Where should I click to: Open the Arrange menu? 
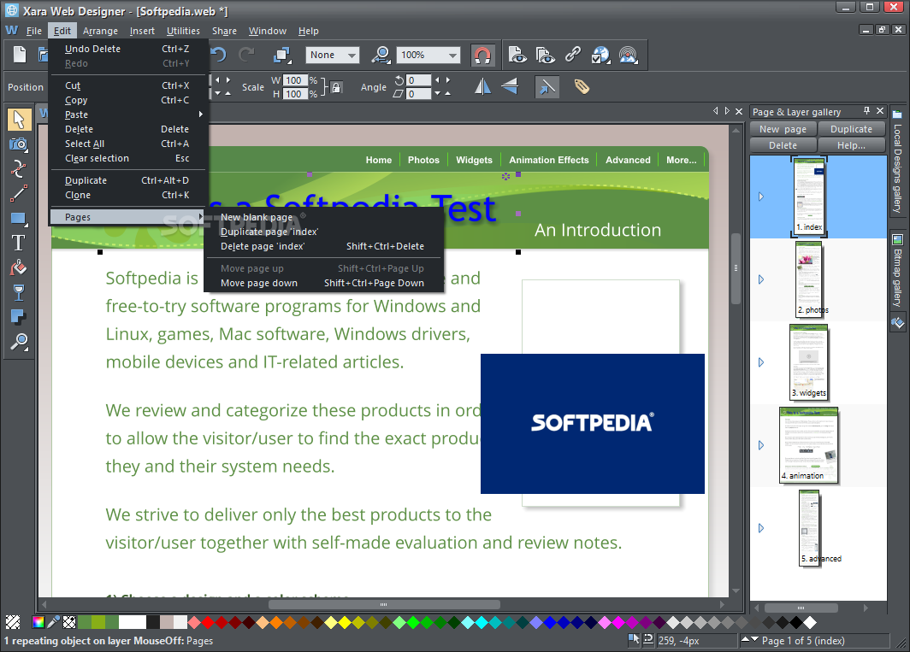[100, 31]
